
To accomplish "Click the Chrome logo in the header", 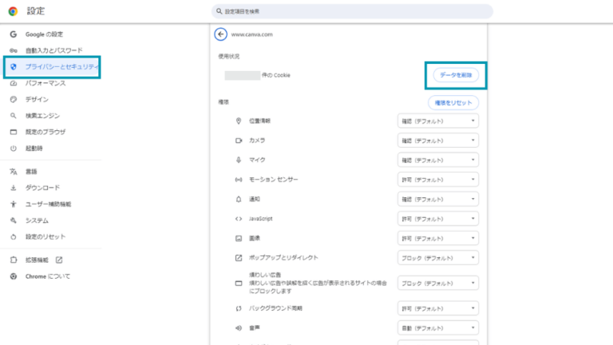I will coord(13,11).
